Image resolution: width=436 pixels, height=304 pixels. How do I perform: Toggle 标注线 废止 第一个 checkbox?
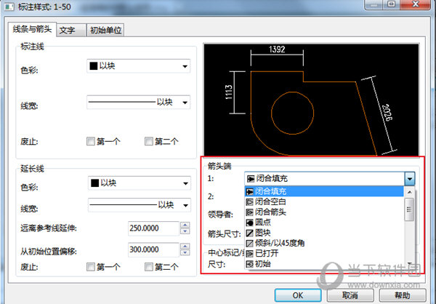point(91,141)
